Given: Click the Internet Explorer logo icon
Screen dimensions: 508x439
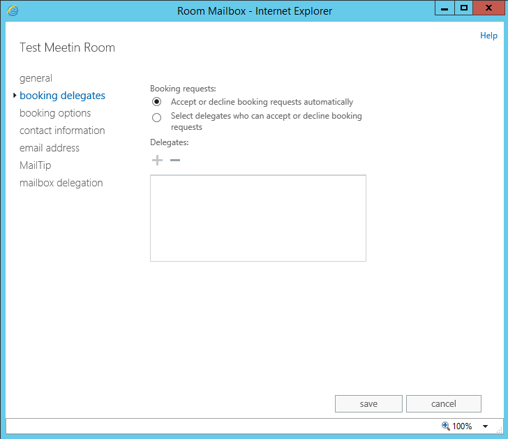Looking at the screenshot, I should click(13, 10).
